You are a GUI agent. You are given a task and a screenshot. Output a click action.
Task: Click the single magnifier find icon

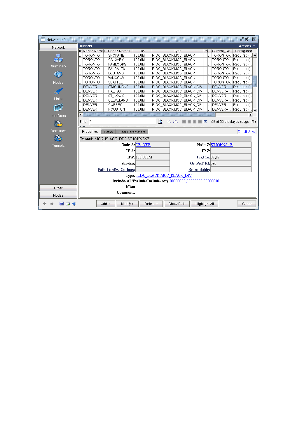tap(169, 121)
